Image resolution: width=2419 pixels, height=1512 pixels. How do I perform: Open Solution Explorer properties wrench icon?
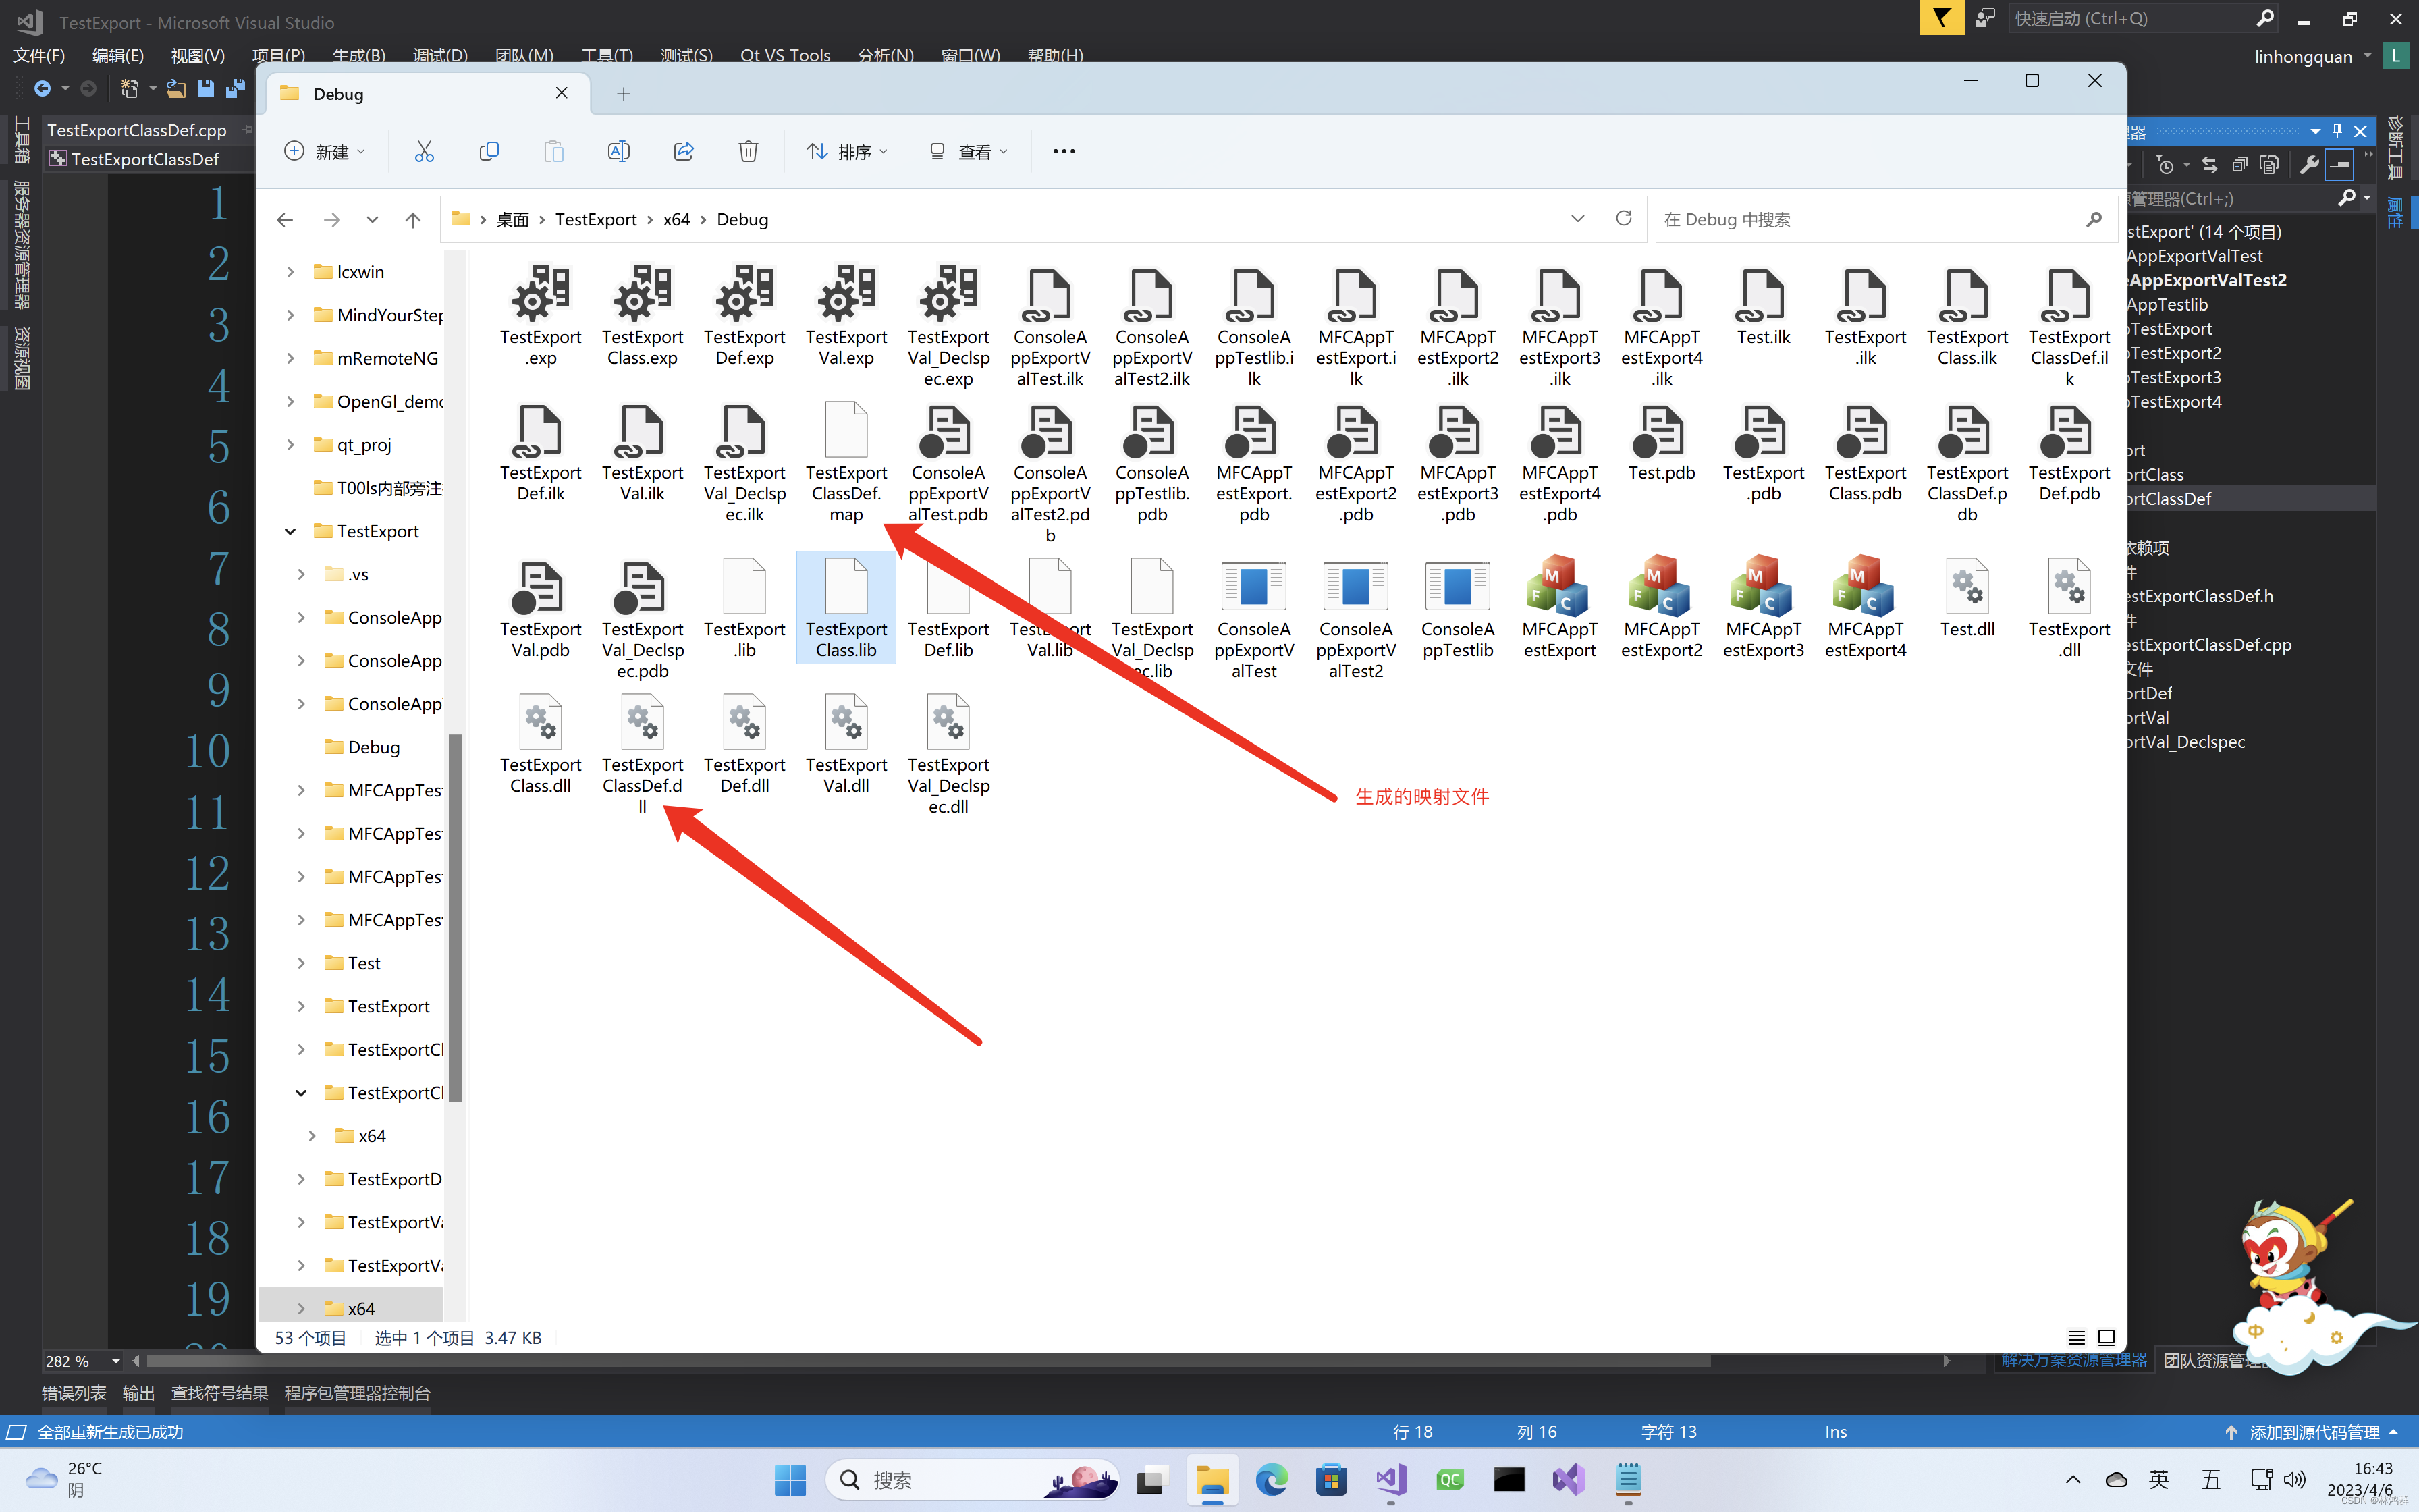pos(2308,165)
